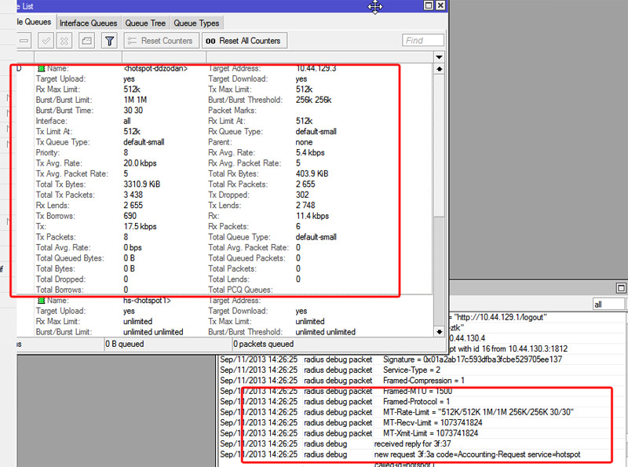The image size is (628, 467).
Task: Maximize the Queue List window
Action: pos(428,5)
